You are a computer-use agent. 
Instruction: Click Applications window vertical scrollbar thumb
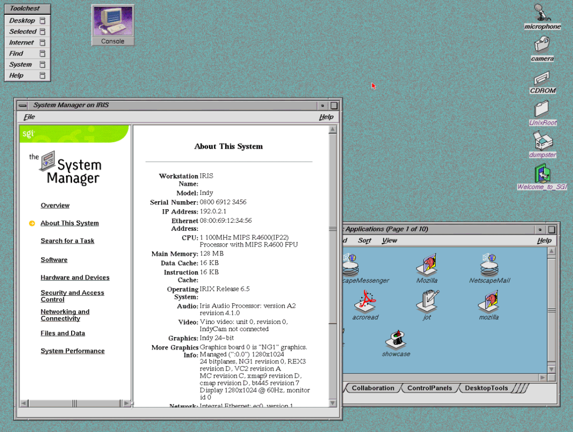(x=551, y=311)
